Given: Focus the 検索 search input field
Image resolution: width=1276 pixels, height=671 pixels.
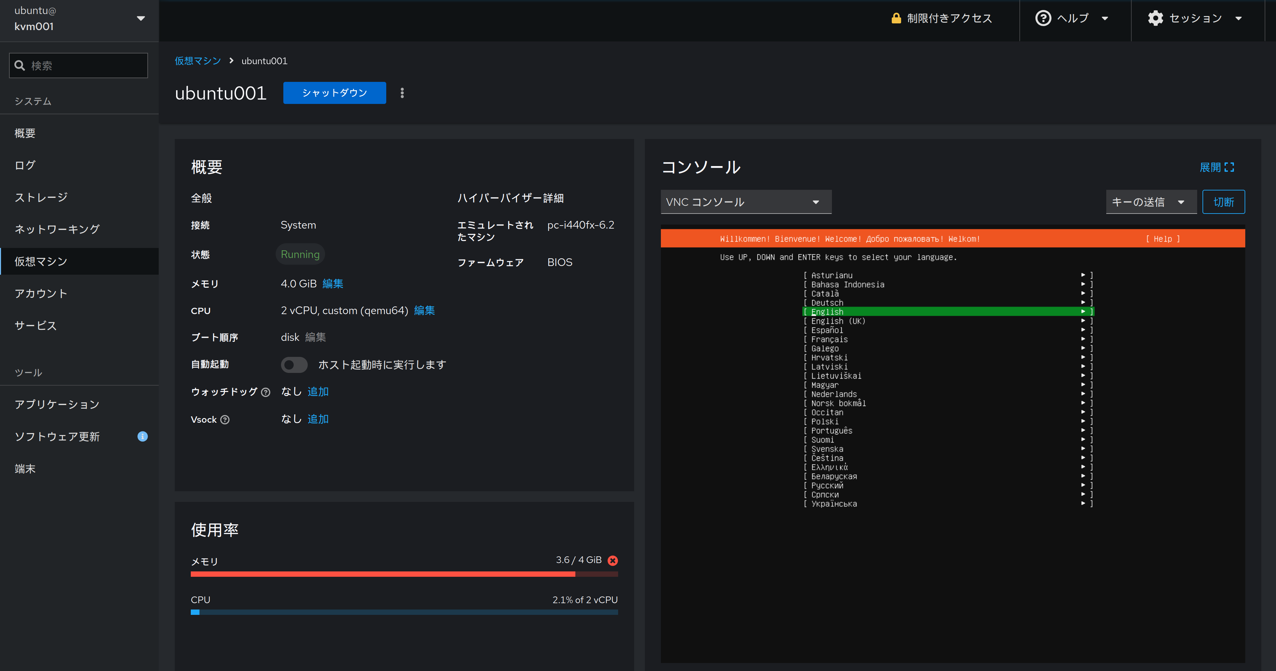Looking at the screenshot, I should tap(78, 65).
